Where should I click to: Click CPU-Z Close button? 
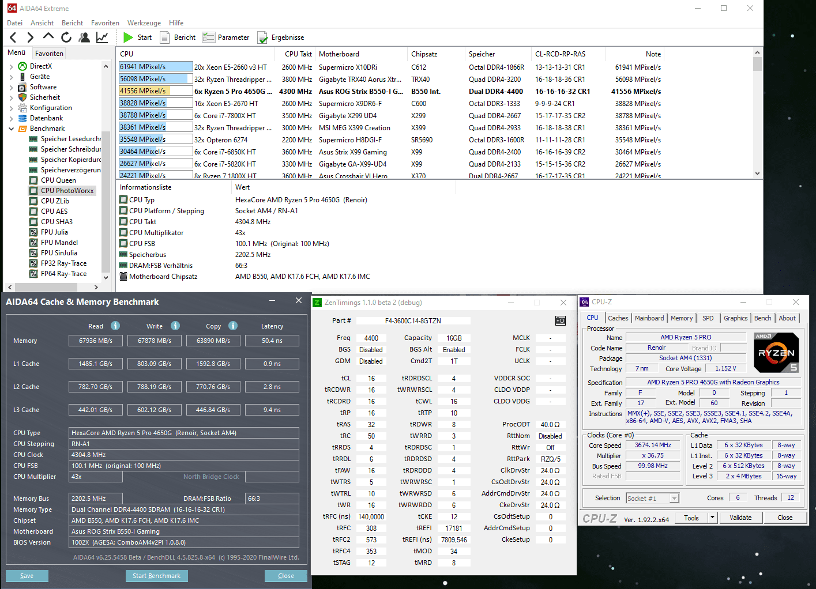tap(785, 518)
